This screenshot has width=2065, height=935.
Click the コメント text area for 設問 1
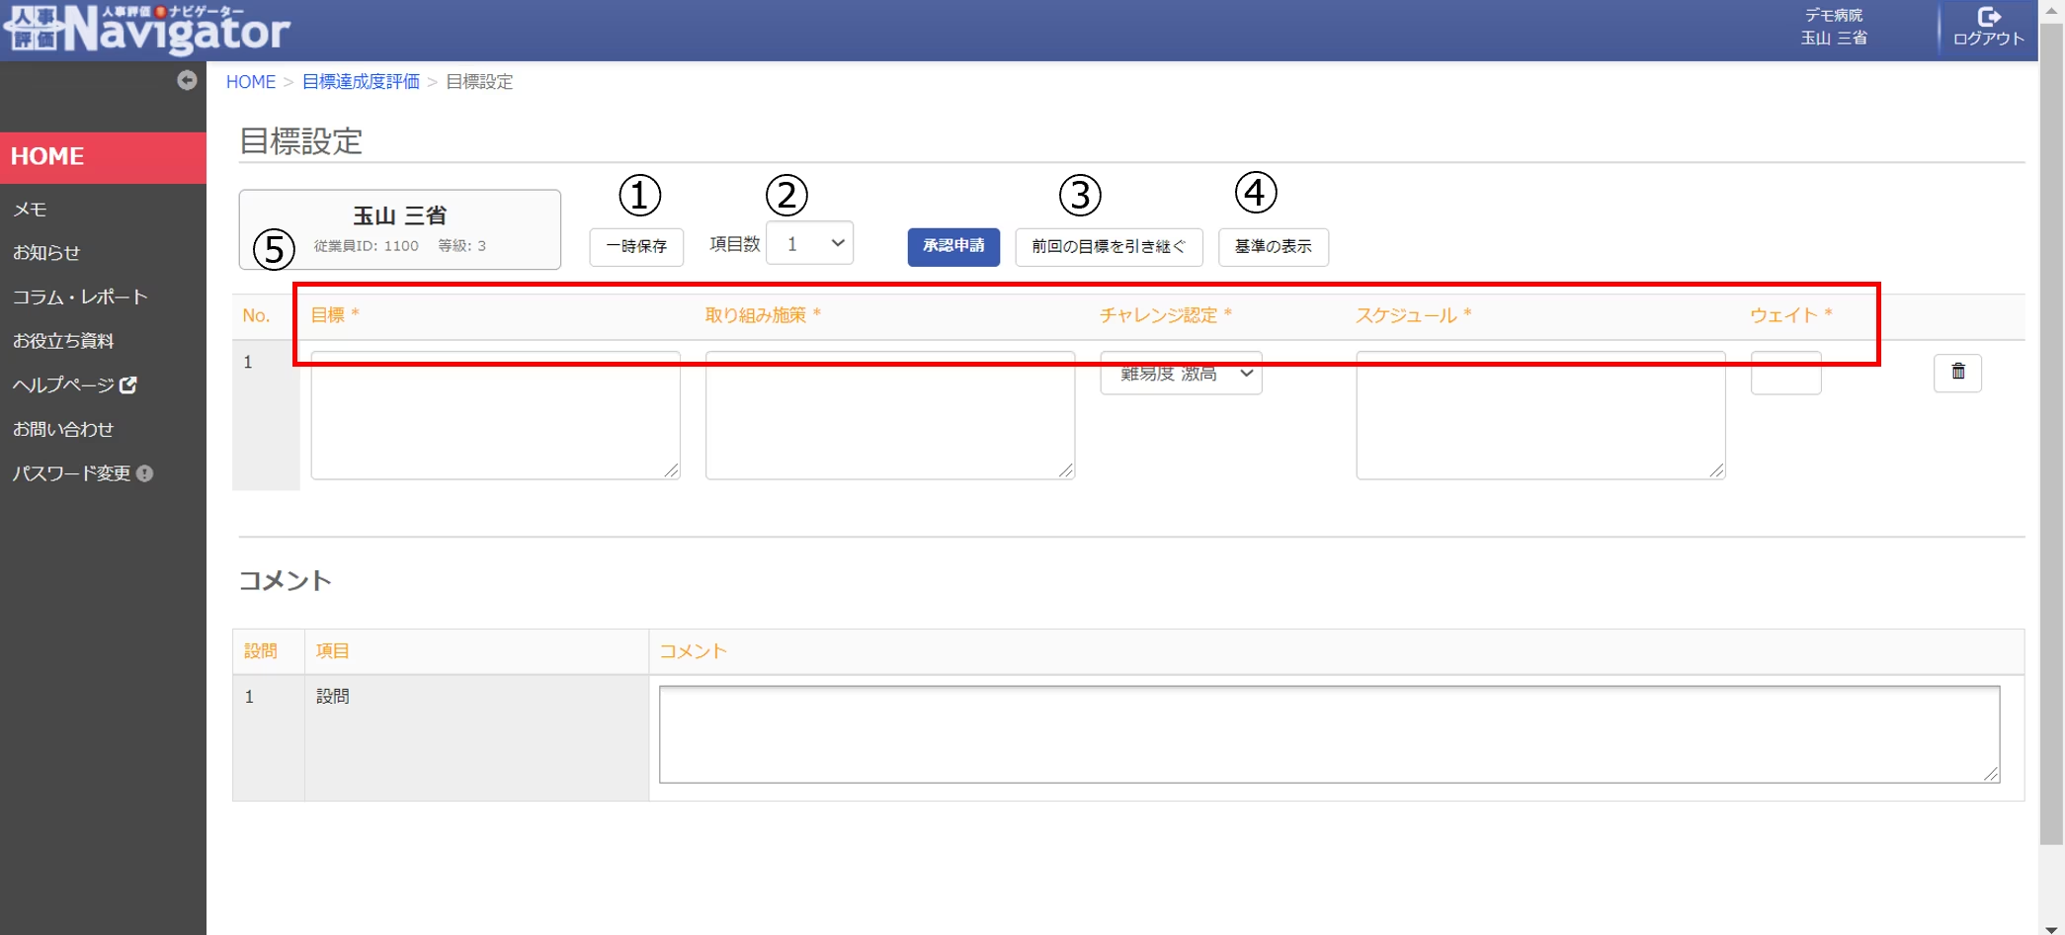pos(1329,734)
